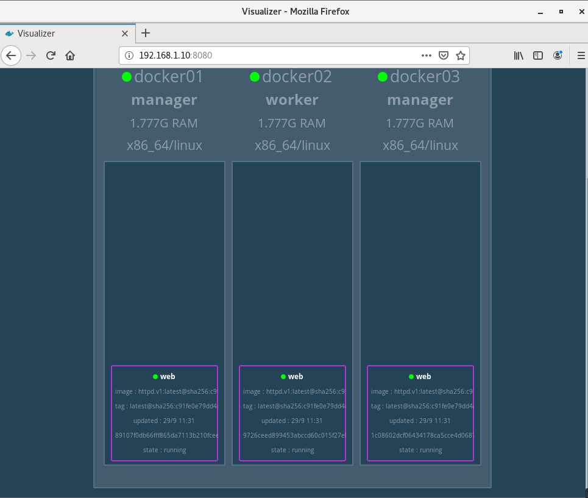This screenshot has height=498, width=588.
Task: Click the docker03 node name
Action: point(425,77)
